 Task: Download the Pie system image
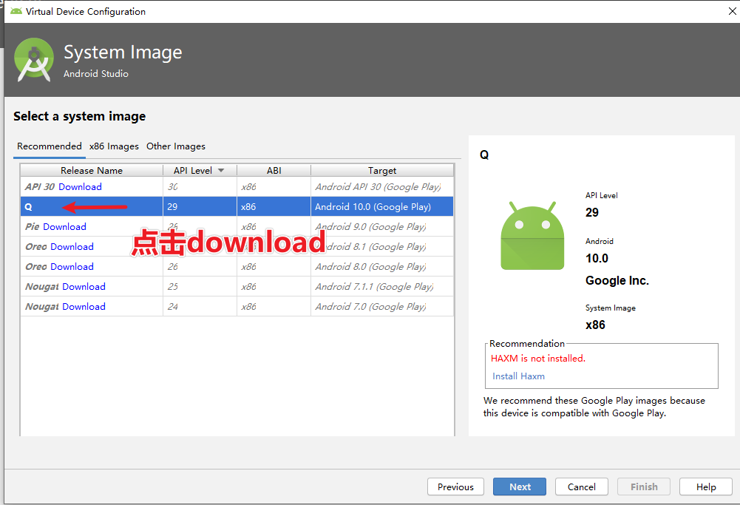pos(64,227)
